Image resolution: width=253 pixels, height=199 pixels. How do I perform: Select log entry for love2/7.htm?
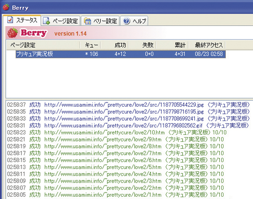[115, 153]
